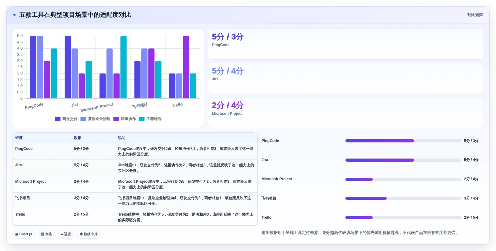Image resolution: width=496 pixels, height=251 pixels.
Task: Click the Trello description text in table
Action: 186,217
